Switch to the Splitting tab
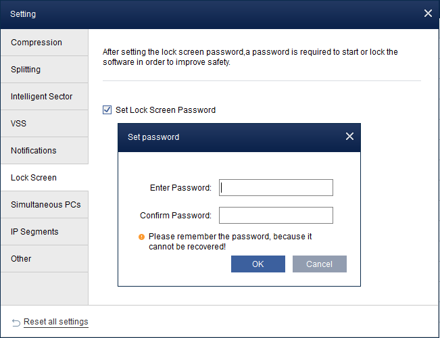This screenshot has height=338, width=440. point(44,70)
